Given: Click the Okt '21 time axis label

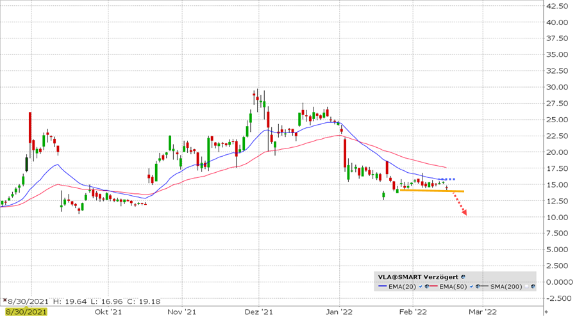Looking at the screenshot, I should [108, 312].
